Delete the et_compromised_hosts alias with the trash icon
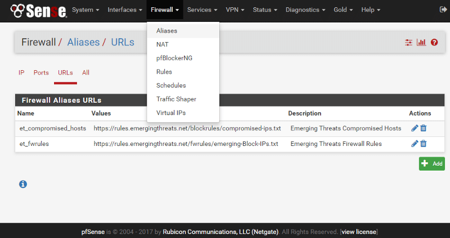This screenshot has width=450, height=238. (424, 128)
